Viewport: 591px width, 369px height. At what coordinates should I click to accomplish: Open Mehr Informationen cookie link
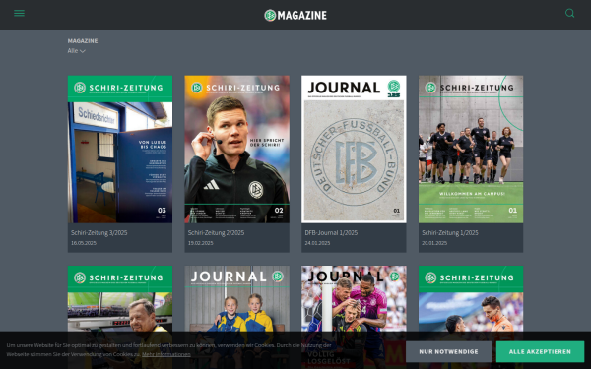click(x=166, y=354)
